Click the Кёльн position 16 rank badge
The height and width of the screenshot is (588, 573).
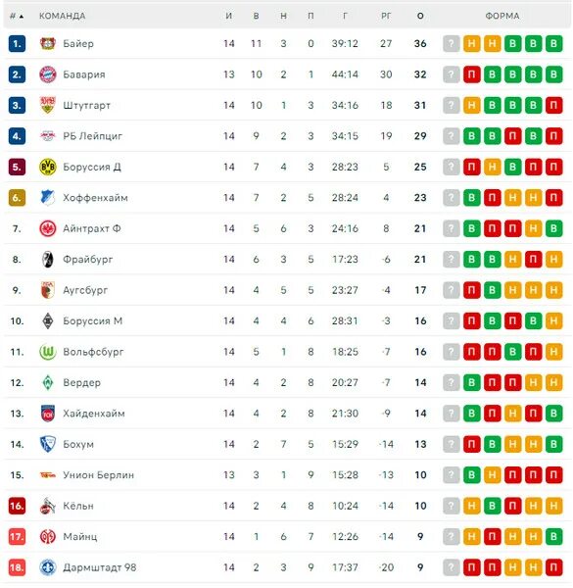click(x=17, y=506)
